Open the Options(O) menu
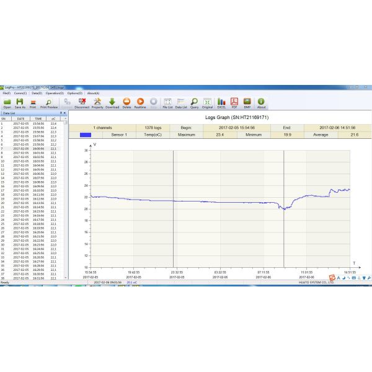Screen dimensions: 372x372 point(74,93)
